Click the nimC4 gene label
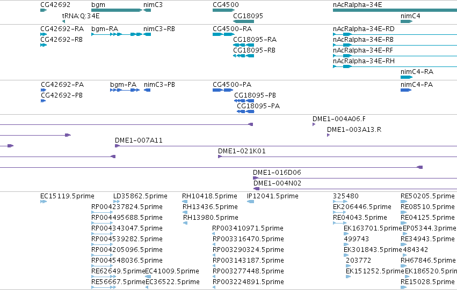 [410, 16]
